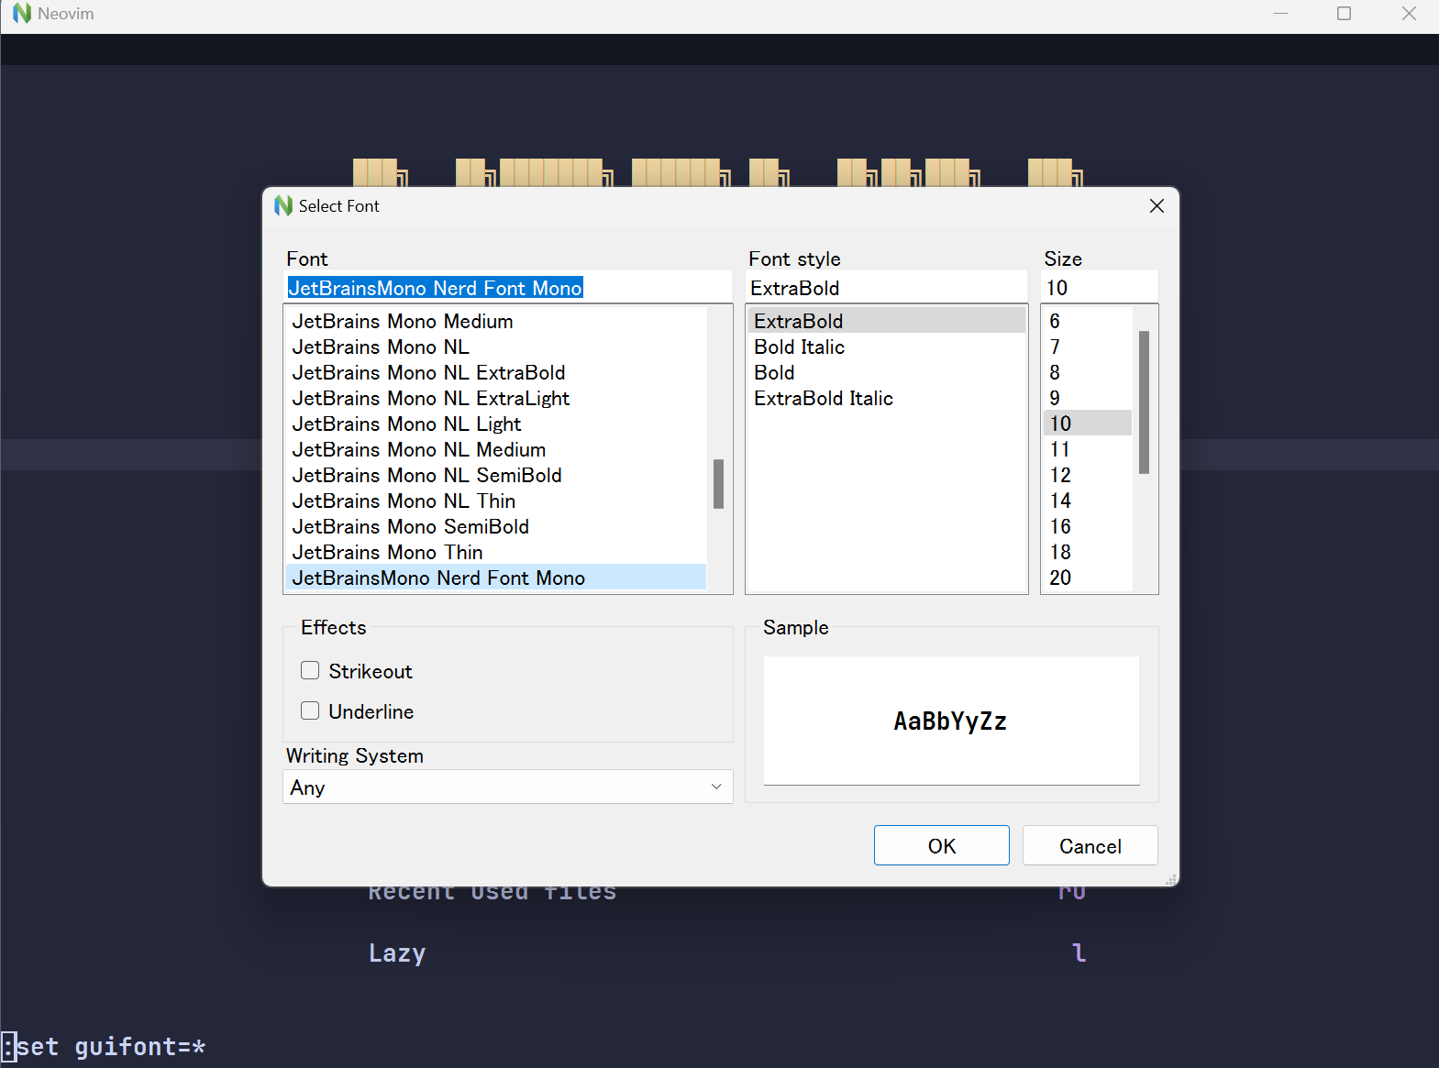Screen dimensions: 1439x1068
Task: Click the Neovim icon in main window title bar
Action: [22, 14]
